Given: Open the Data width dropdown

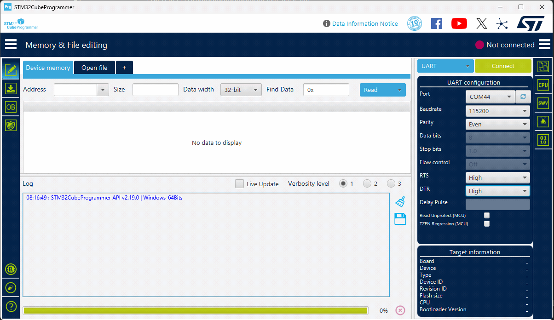Looking at the screenshot, I should [241, 89].
